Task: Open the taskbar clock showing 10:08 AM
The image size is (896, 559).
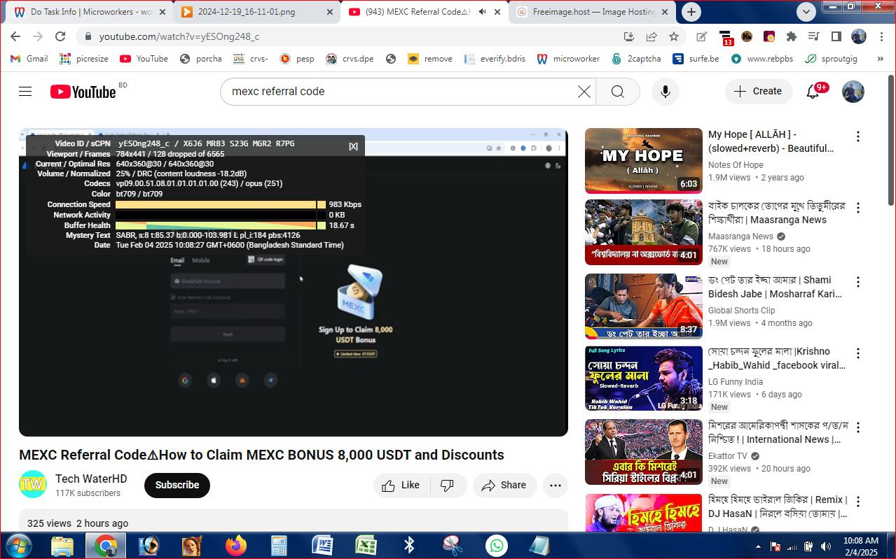Action: pyautogui.click(x=860, y=546)
